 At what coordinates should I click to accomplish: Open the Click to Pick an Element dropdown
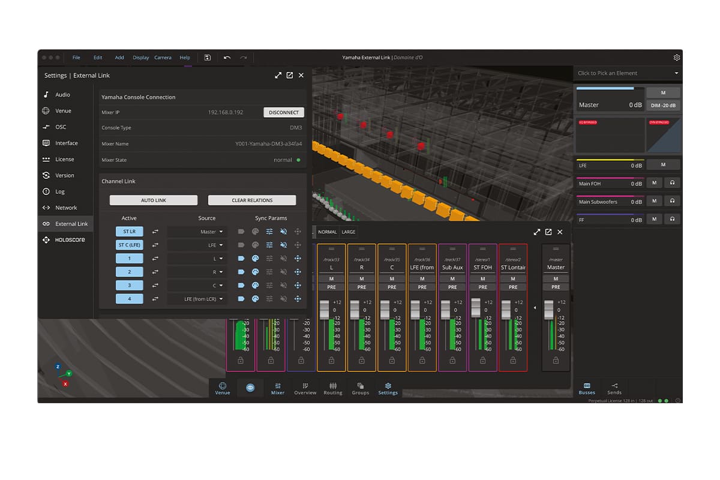pyautogui.click(x=628, y=73)
